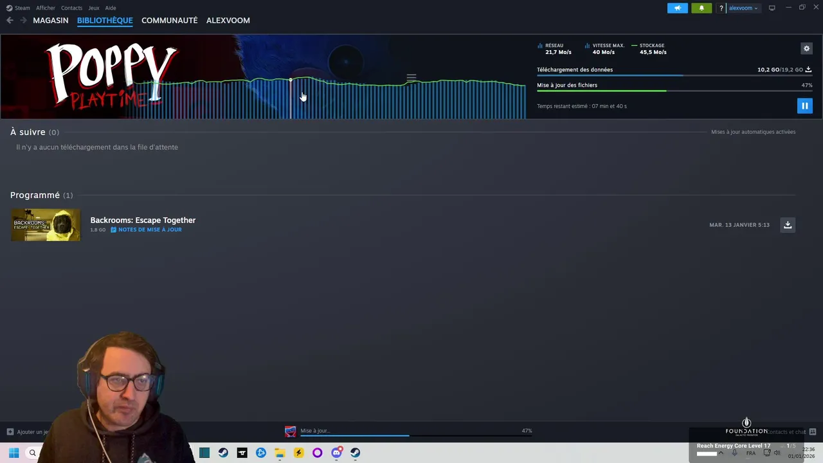Screen dimensions: 823x463
Task: Click the announcements megaphone icon
Action: pos(677,8)
